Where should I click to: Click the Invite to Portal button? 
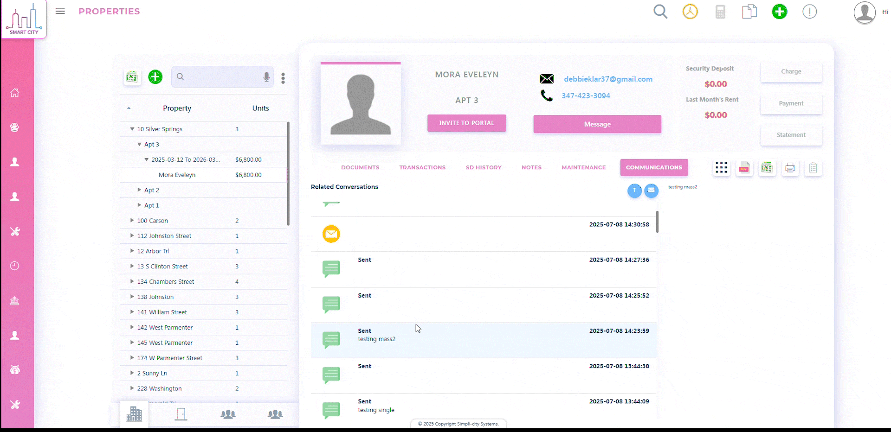tap(466, 123)
